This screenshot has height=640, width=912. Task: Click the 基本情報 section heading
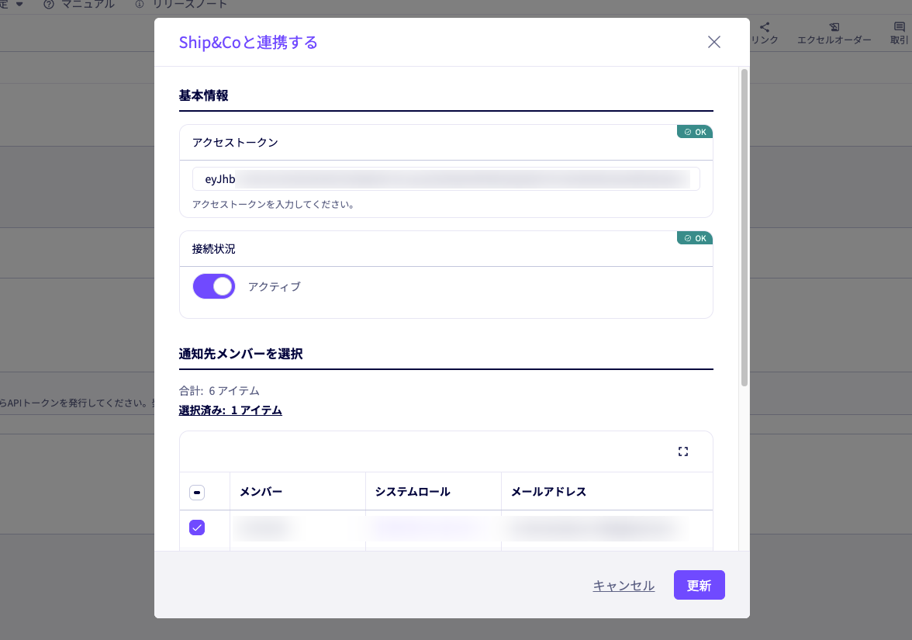[203, 95]
